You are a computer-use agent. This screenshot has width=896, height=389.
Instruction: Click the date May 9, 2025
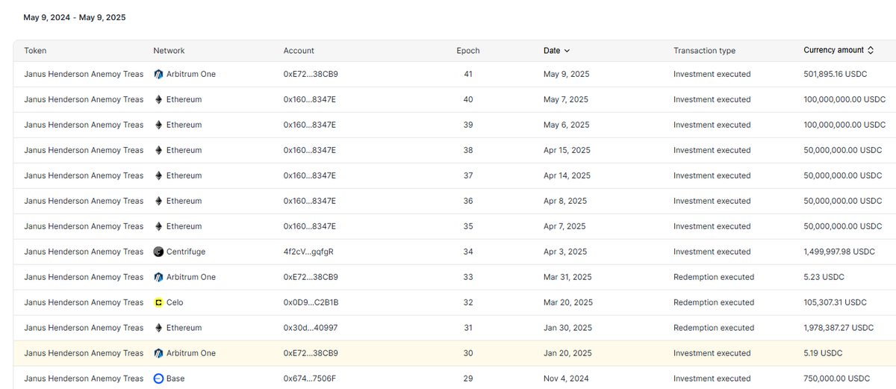click(566, 75)
